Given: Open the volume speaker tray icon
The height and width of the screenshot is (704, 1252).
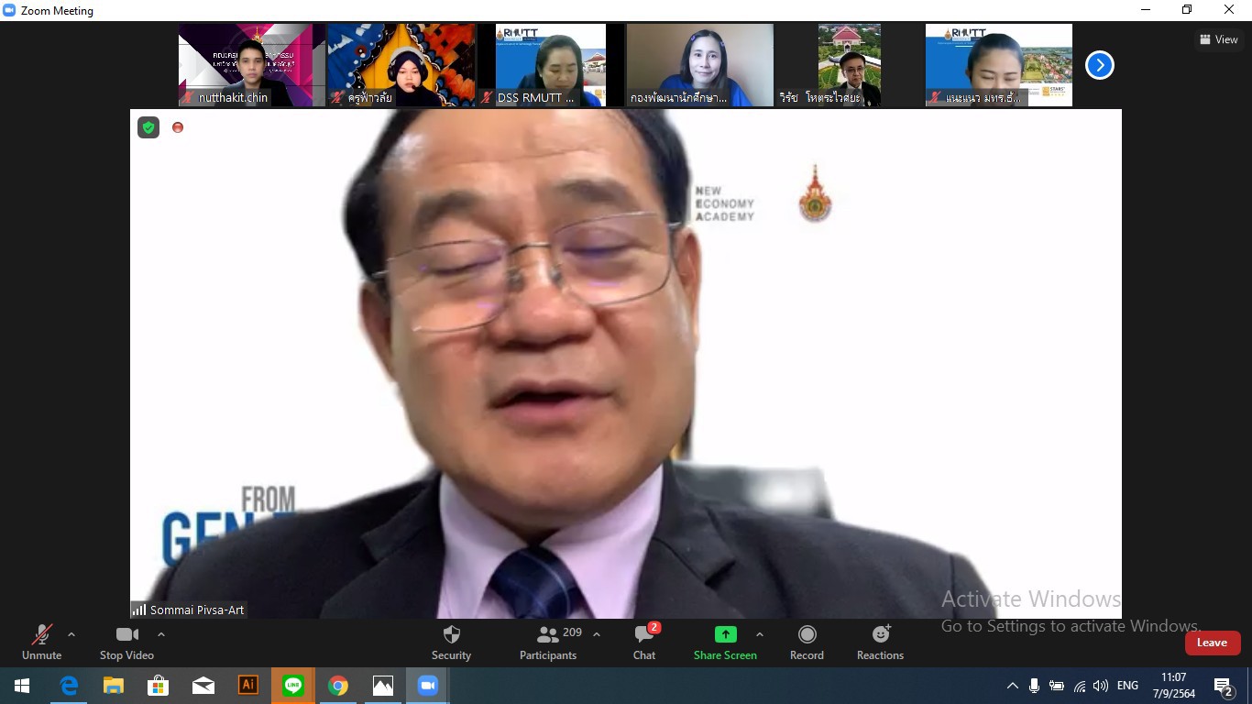Looking at the screenshot, I should coord(1101,686).
